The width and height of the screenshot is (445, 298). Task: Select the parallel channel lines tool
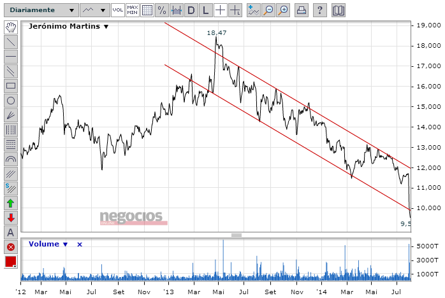[11, 71]
